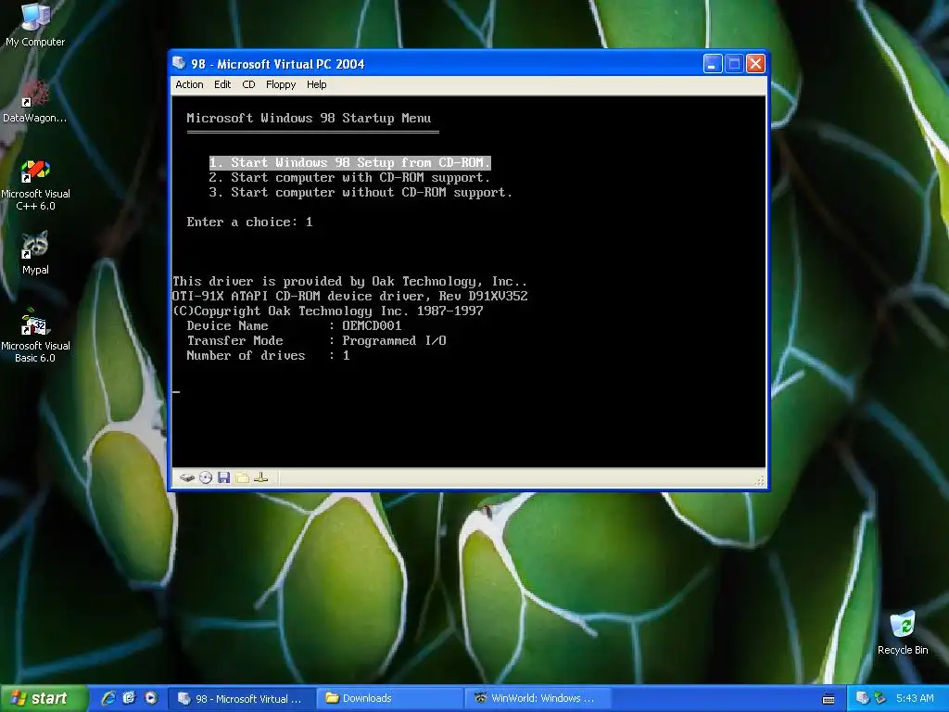The image size is (949, 712).
Task: Click the 'Device Name : OEMCD001' line
Action: point(294,325)
